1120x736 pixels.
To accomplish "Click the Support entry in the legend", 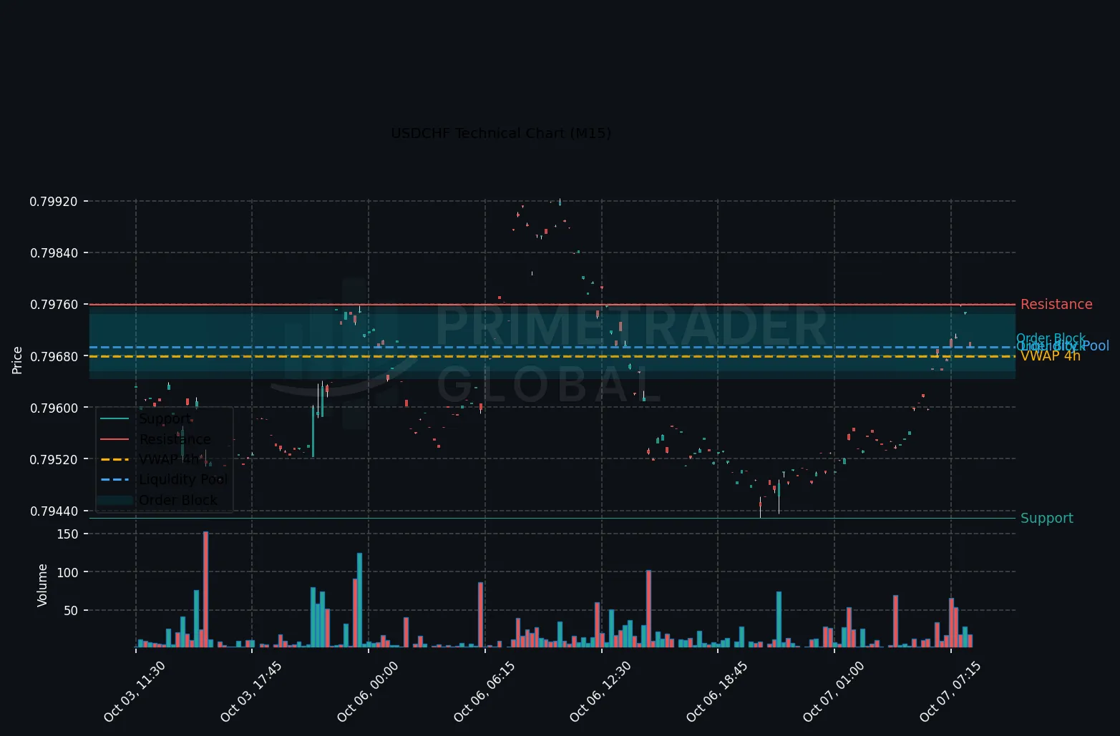I will tap(165, 418).
